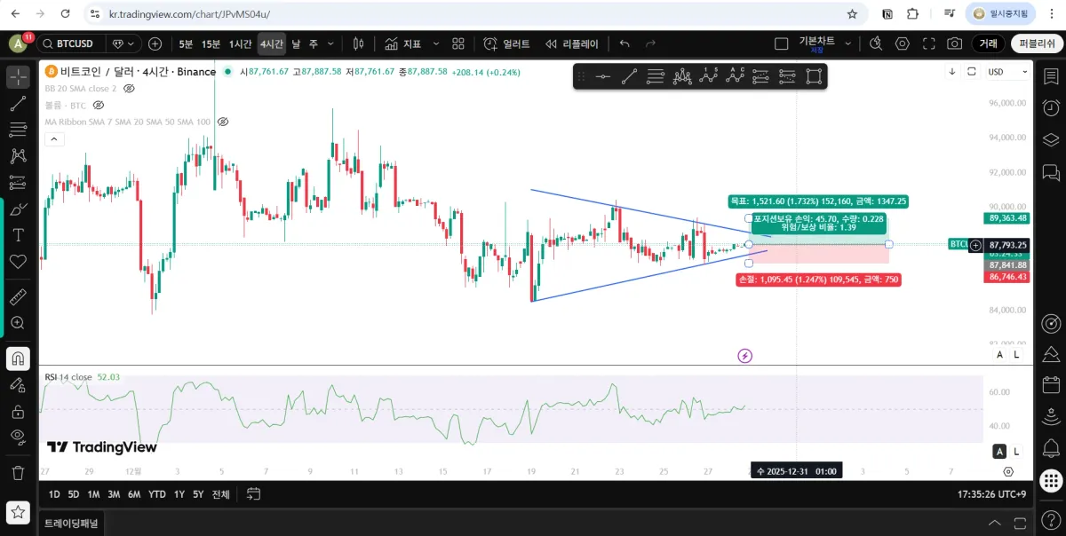The image size is (1066, 536).
Task: Toggle stay in drawing mode
Action: click(18, 385)
